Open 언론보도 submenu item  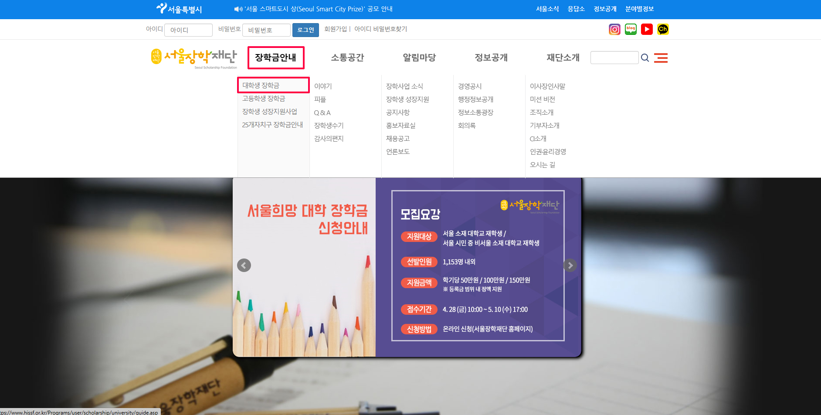pos(398,152)
